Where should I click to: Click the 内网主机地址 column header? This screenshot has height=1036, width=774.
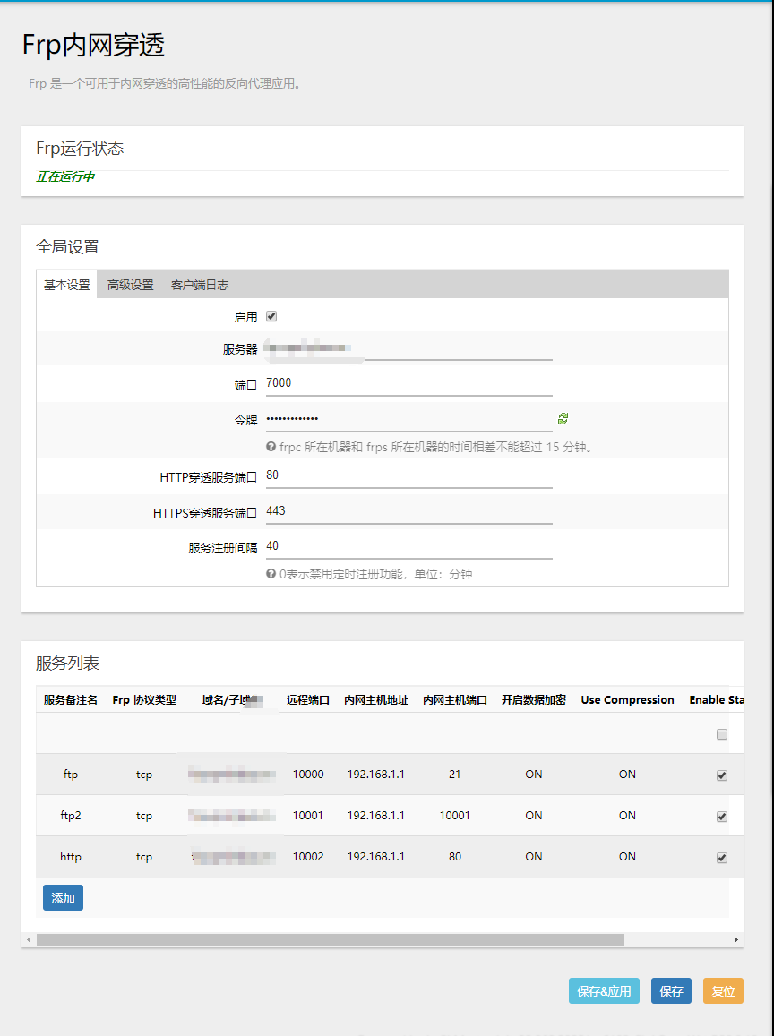(376, 699)
